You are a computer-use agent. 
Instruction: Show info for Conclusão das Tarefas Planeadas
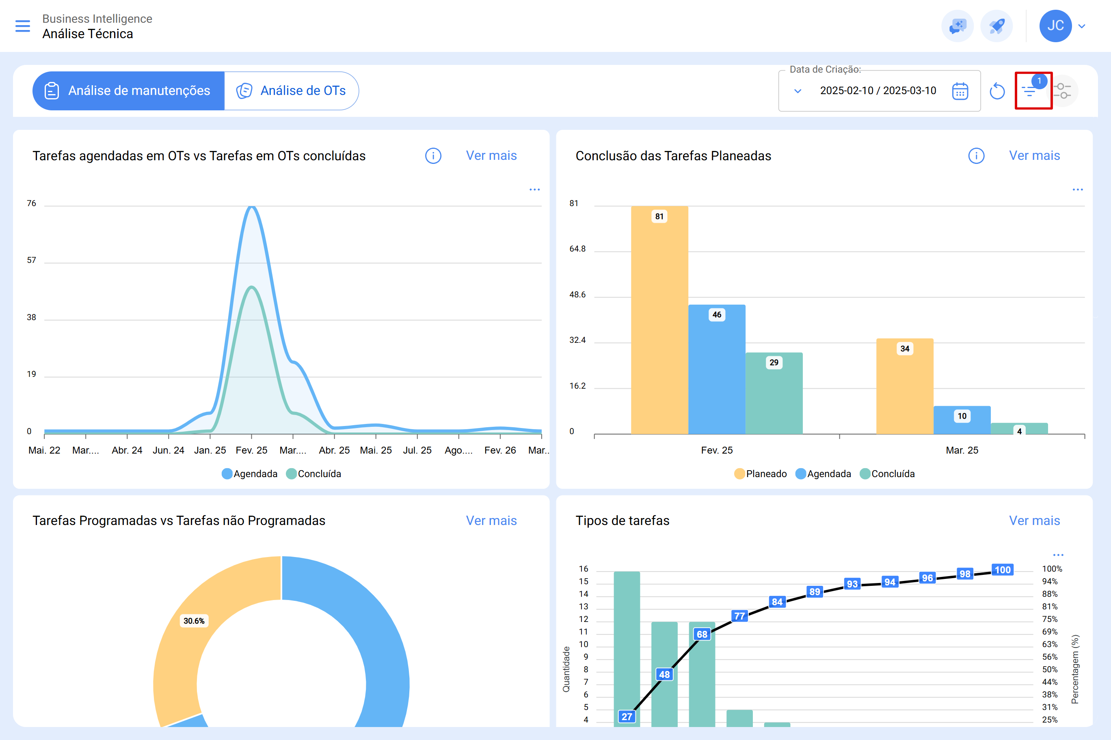tap(976, 156)
